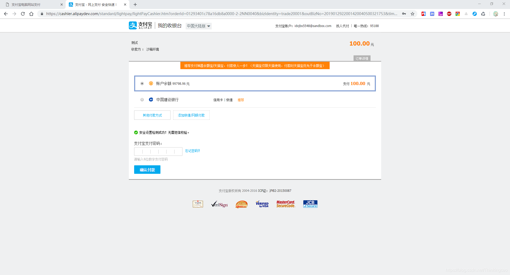
Task: Open the 找人代付 link
Action: (x=342, y=26)
